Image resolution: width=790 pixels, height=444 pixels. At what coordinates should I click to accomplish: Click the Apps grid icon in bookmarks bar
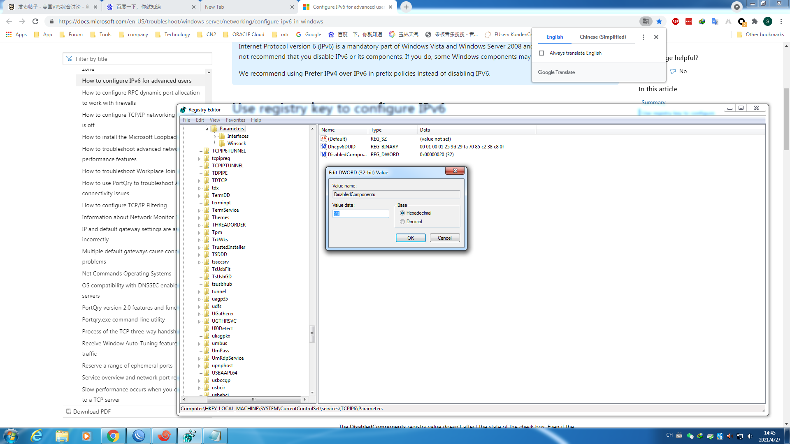pyautogui.click(x=9, y=35)
